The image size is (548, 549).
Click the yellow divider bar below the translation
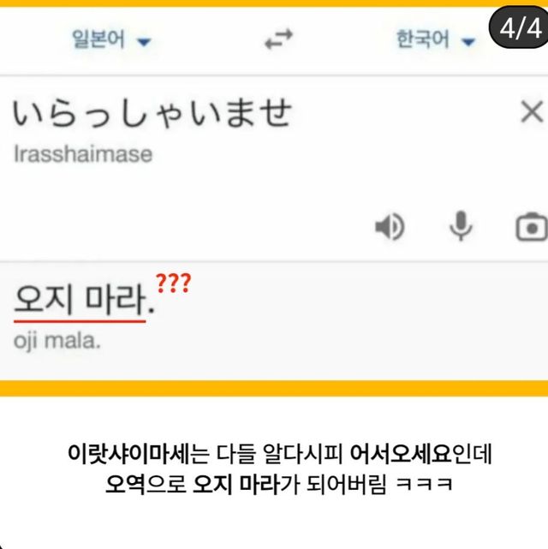274,388
